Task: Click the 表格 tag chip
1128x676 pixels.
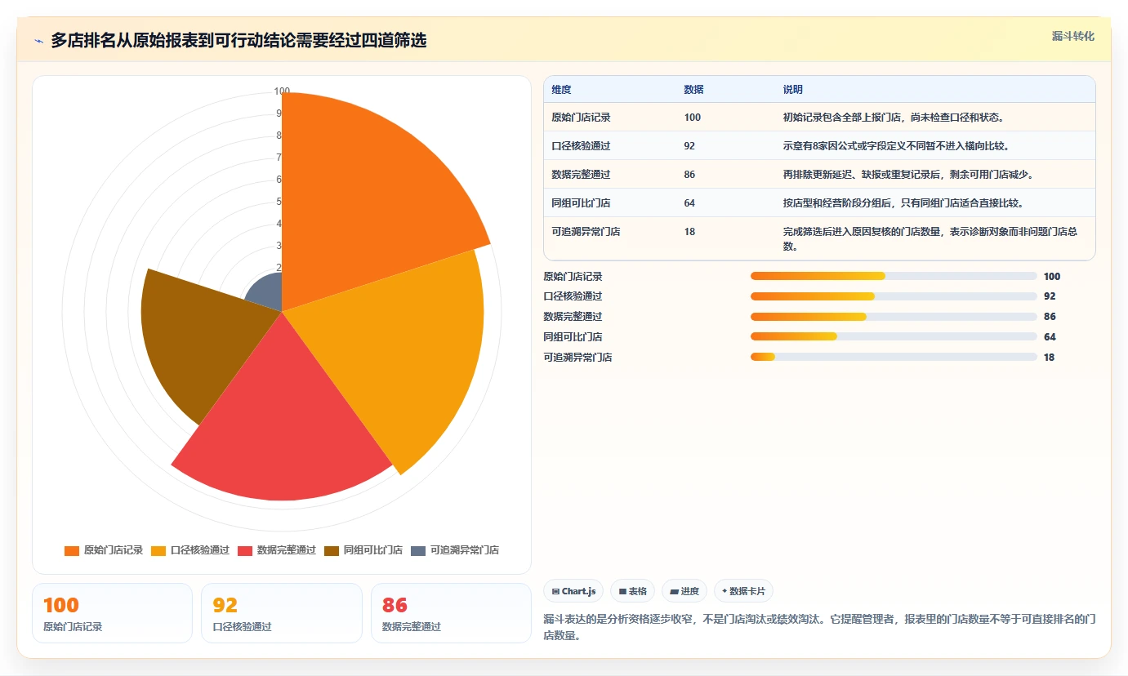Action: click(633, 591)
